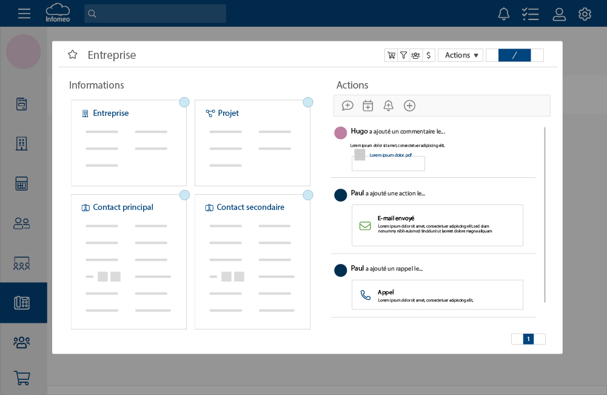Toggle the circle on the Projet card
607x395 pixels.
pos(308,102)
